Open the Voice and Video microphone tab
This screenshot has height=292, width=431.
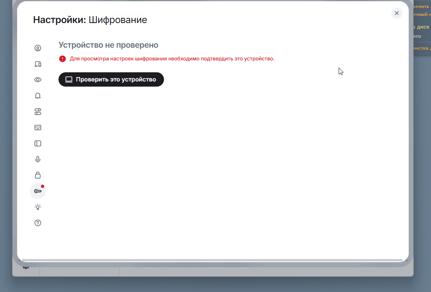click(38, 159)
